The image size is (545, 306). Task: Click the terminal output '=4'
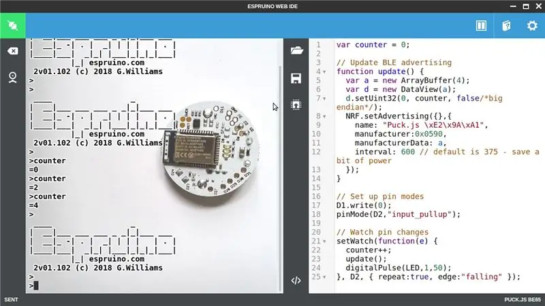click(x=33, y=205)
